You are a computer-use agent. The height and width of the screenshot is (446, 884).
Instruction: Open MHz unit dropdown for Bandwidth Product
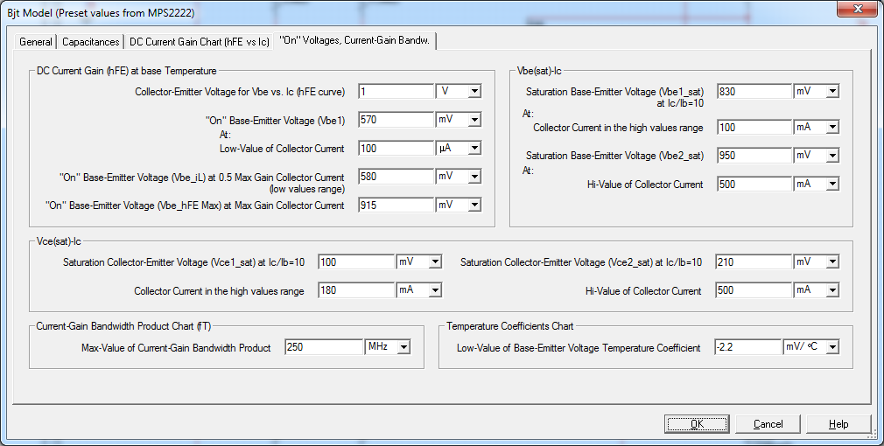pyautogui.click(x=403, y=347)
